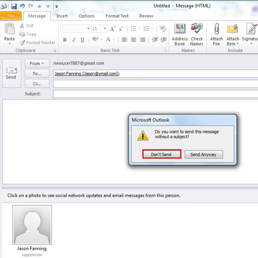Expand the Paste options arrow
This screenshot has width=258, height=258.
9,44
